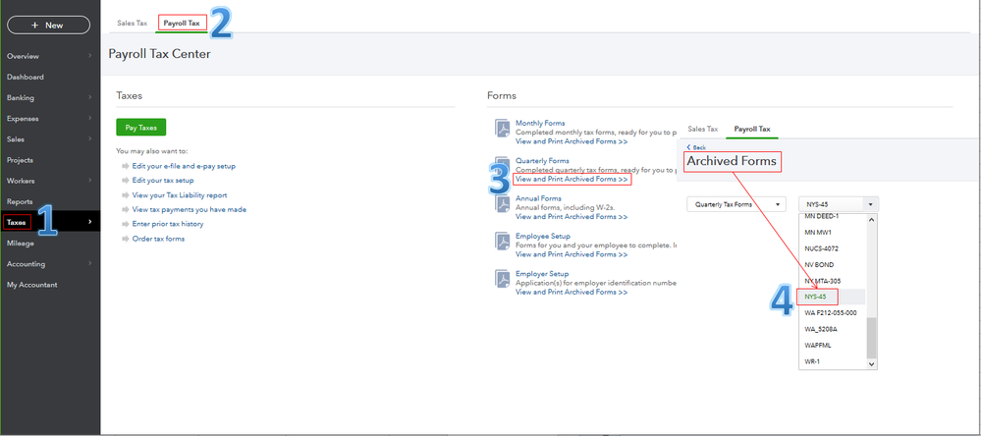
Task: Click arrow icon beside Enter prior tax history
Action: point(125,224)
